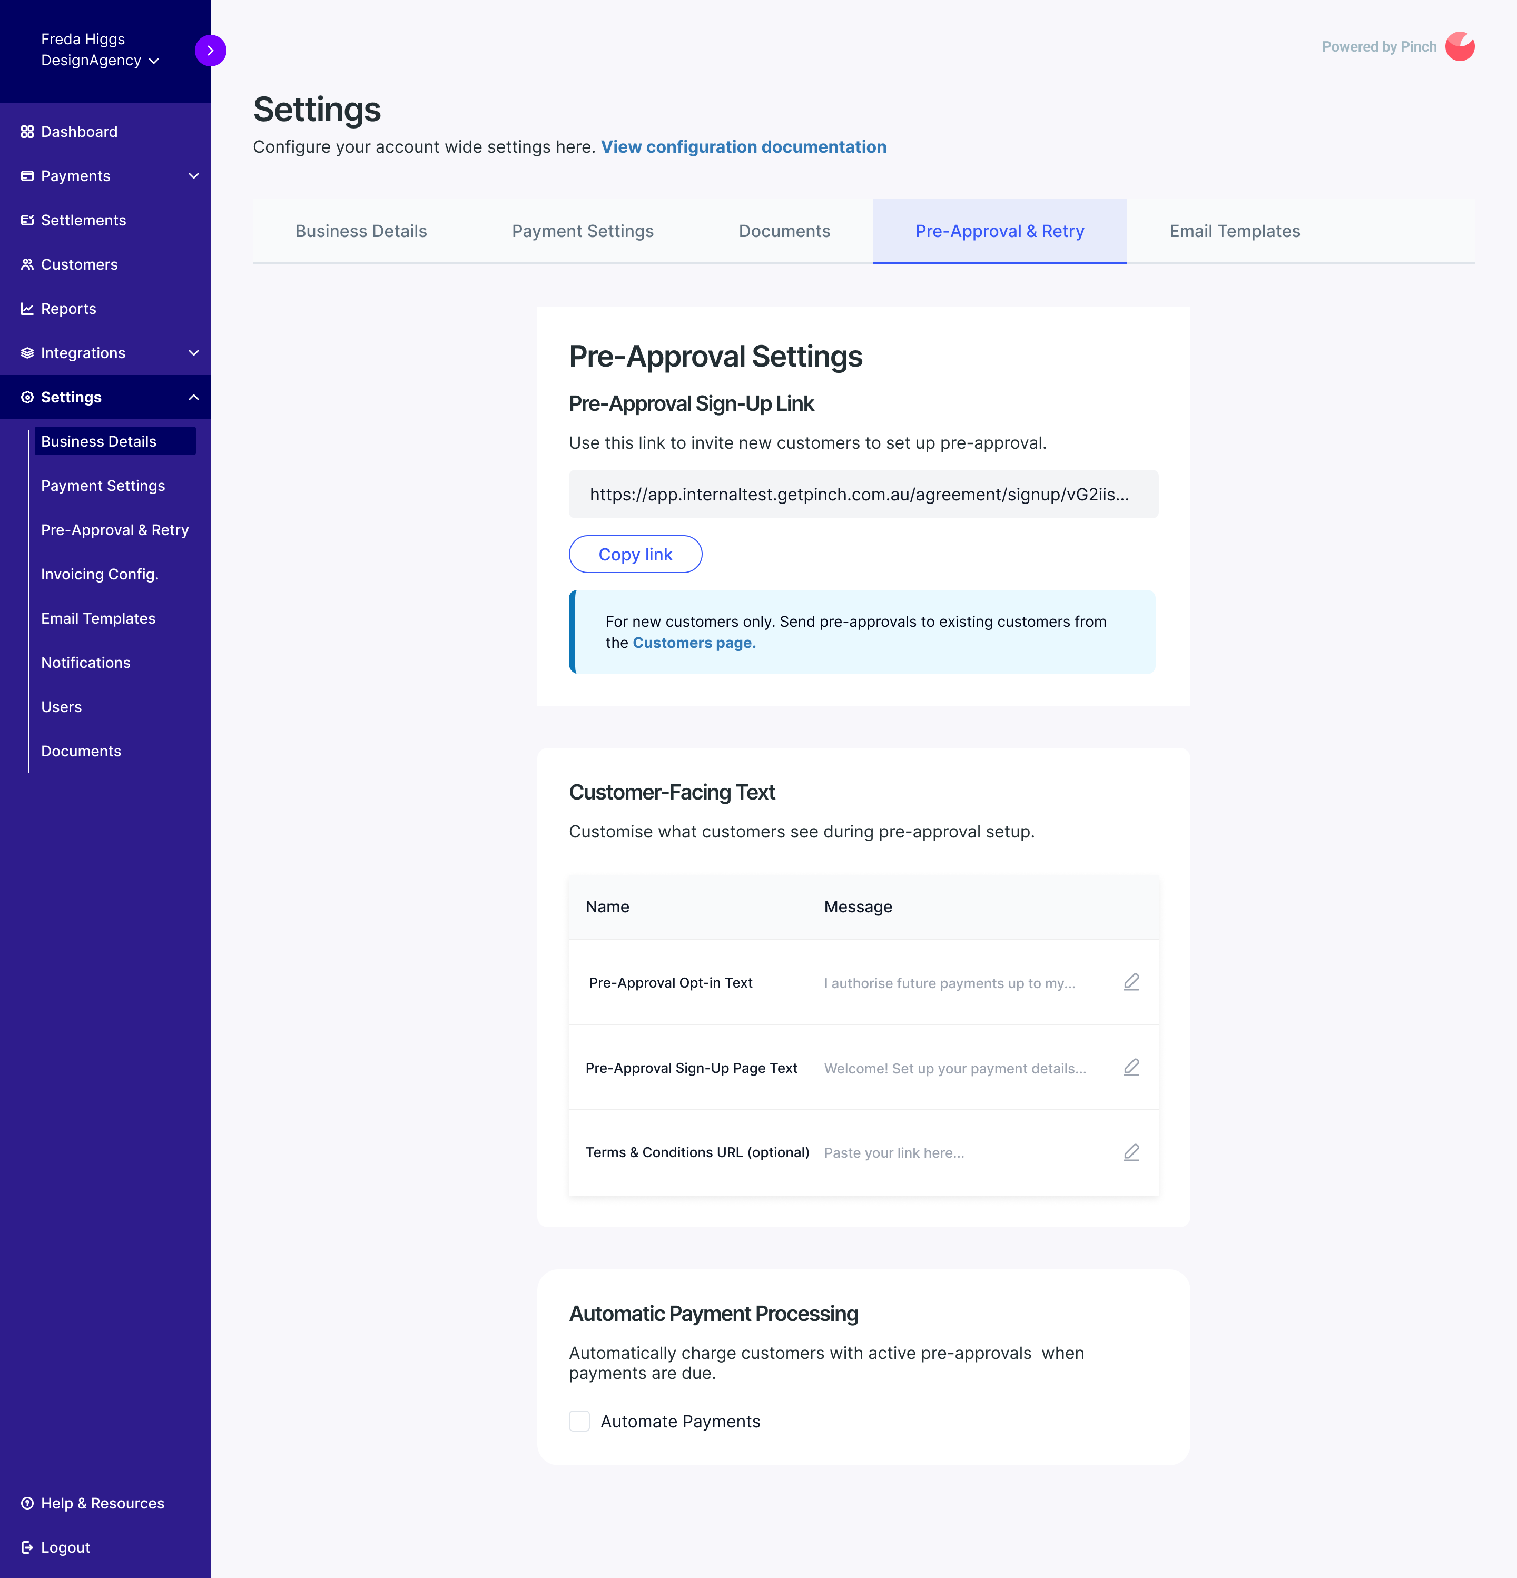This screenshot has width=1517, height=1578.
Task: Edit the Terms & Conditions URL using pencil icon
Action: click(1131, 1152)
